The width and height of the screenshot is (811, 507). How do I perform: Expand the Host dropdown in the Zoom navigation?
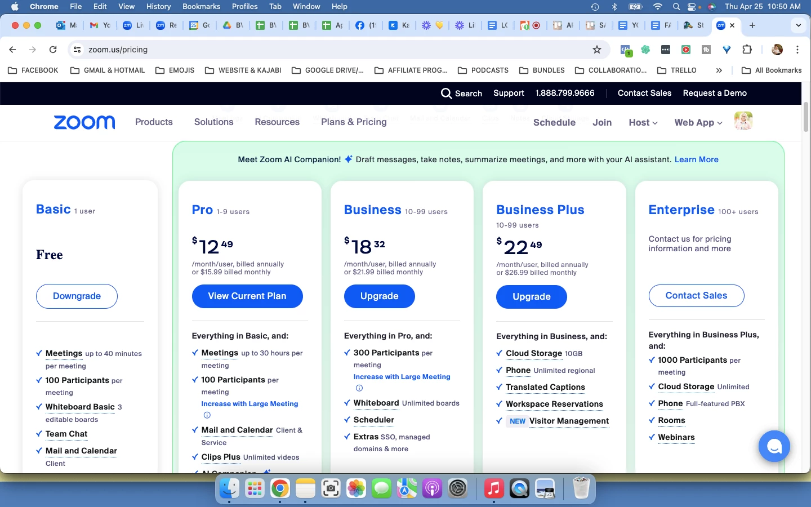coord(643,123)
